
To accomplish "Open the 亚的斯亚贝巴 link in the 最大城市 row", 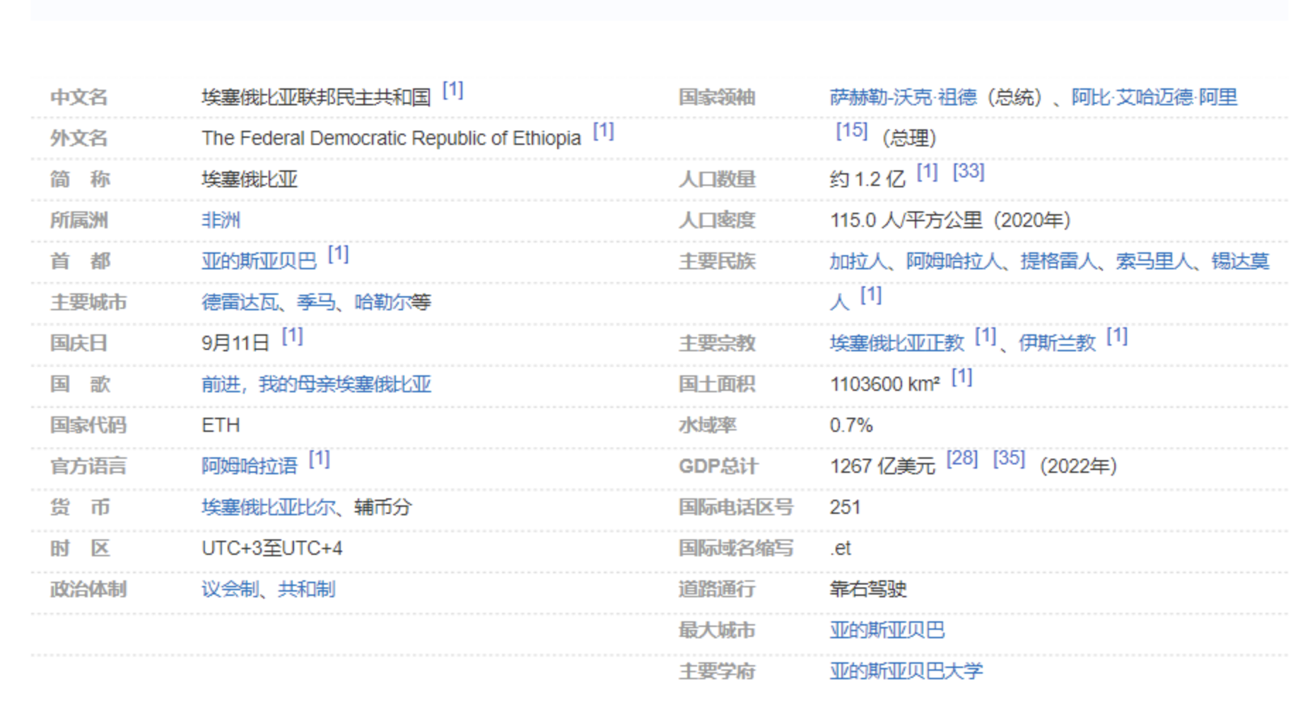I will 887,630.
